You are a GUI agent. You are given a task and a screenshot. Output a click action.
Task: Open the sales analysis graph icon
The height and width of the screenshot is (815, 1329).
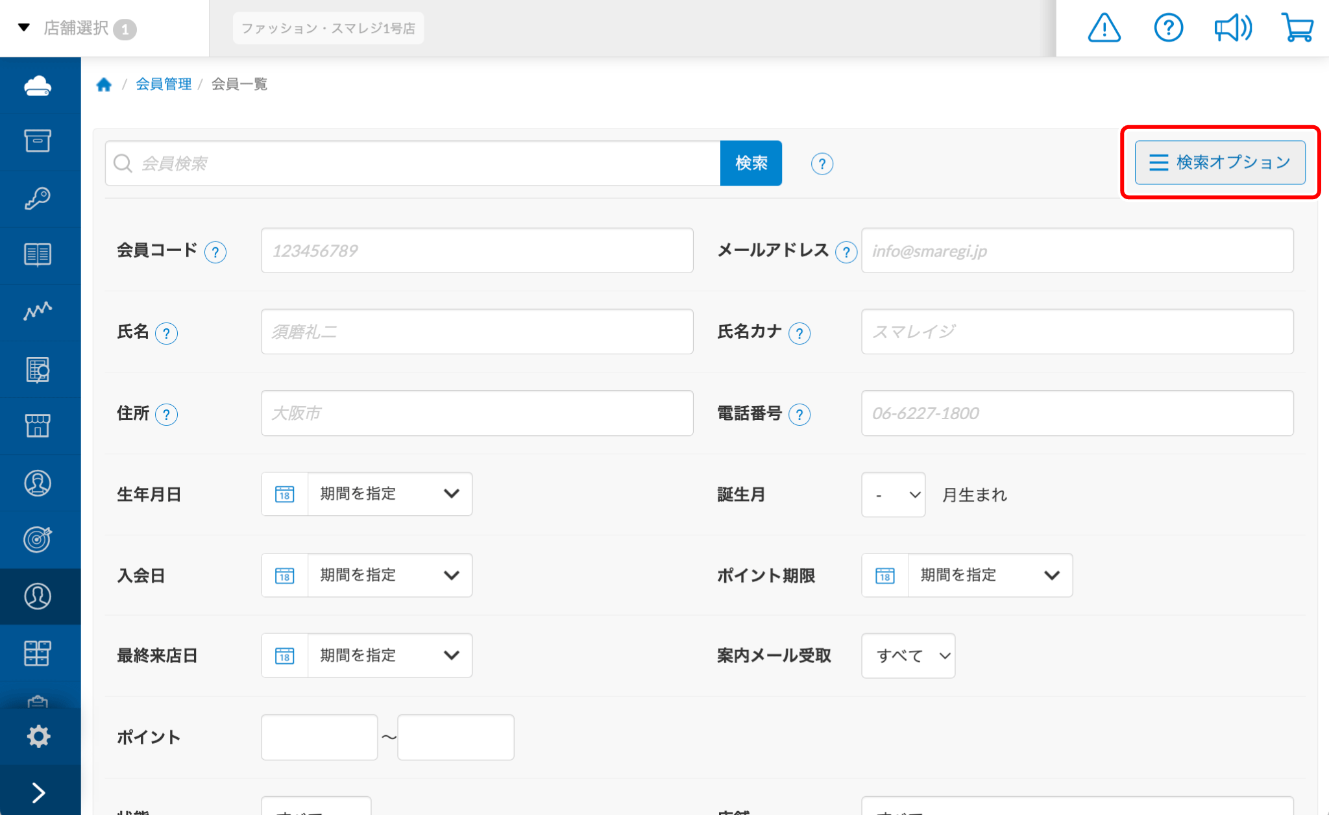click(38, 311)
